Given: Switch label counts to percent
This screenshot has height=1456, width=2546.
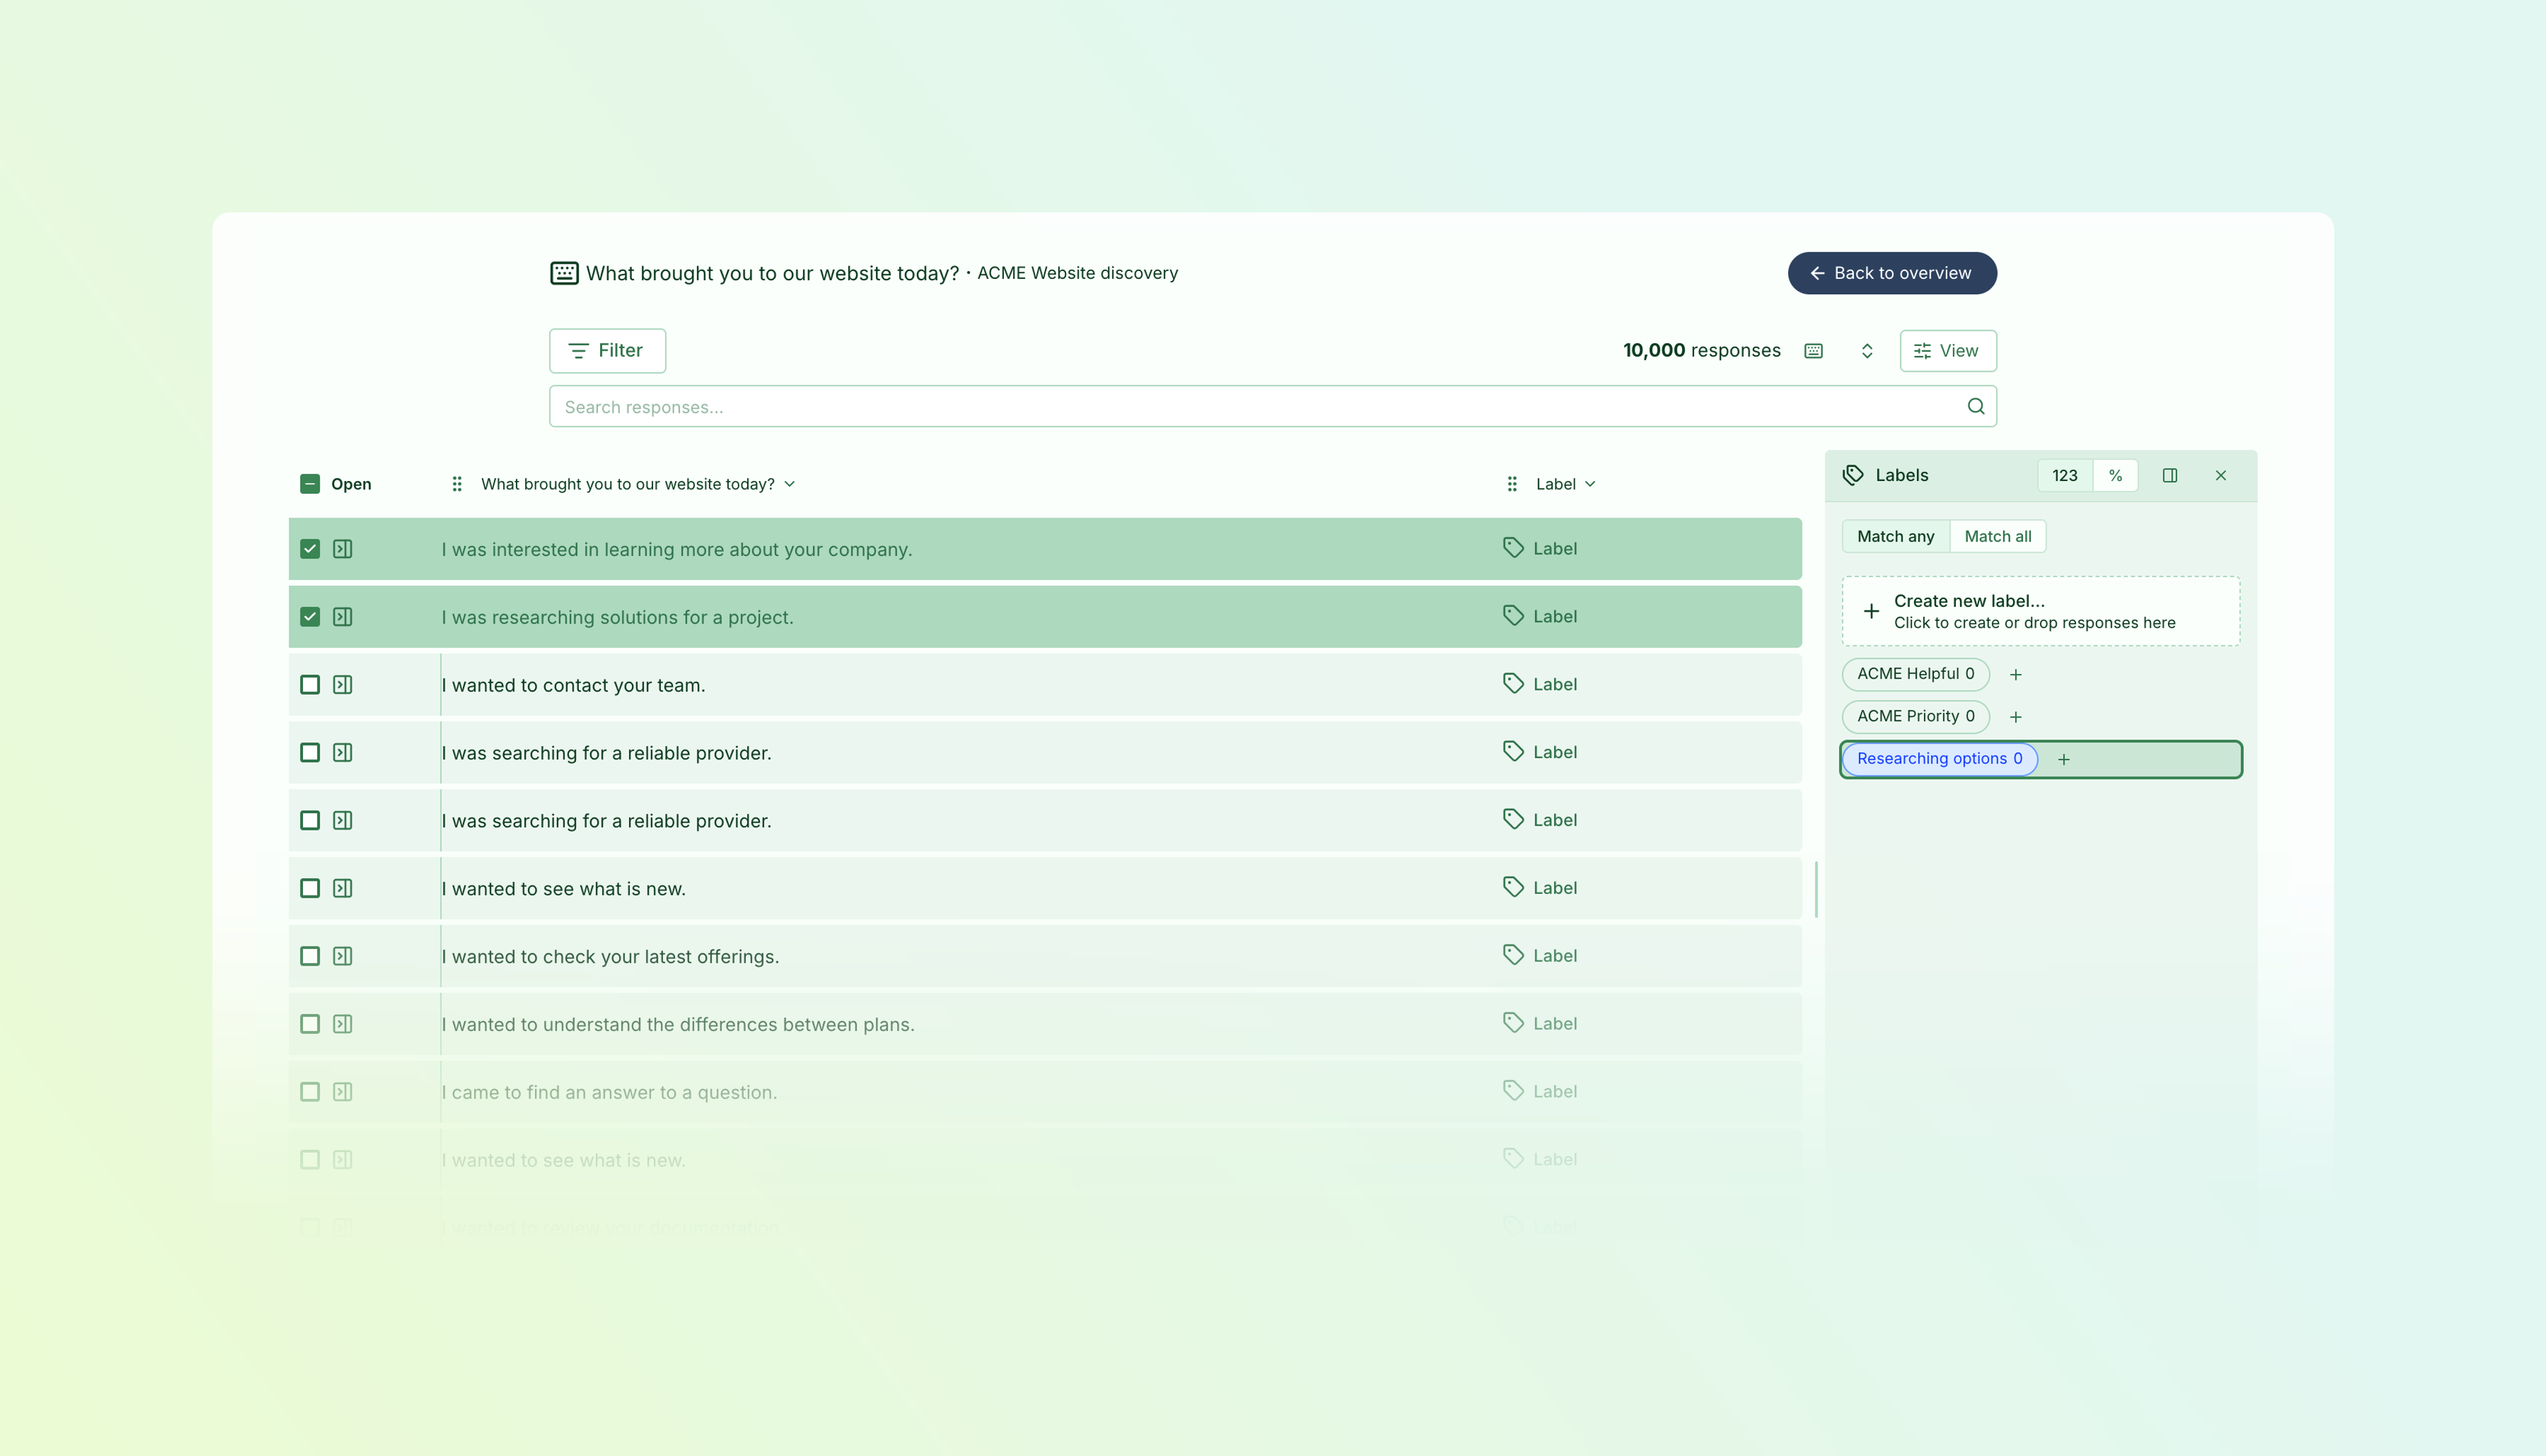Looking at the screenshot, I should (2116, 476).
